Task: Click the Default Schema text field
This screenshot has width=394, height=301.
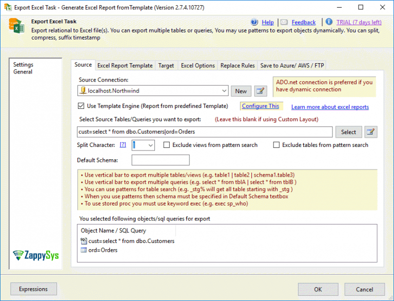Action: point(160,160)
